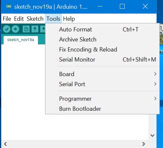
Task: Click the Arduino logo in the title bar
Action: pyautogui.click(x=9, y=6)
